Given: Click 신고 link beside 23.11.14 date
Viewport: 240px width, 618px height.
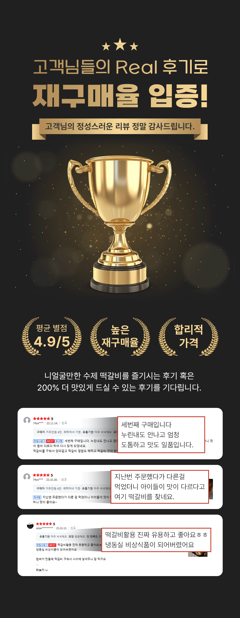Looking at the screenshot, I should 64,423.
